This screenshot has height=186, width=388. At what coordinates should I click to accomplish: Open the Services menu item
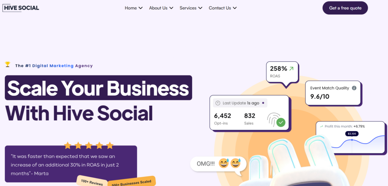(188, 8)
